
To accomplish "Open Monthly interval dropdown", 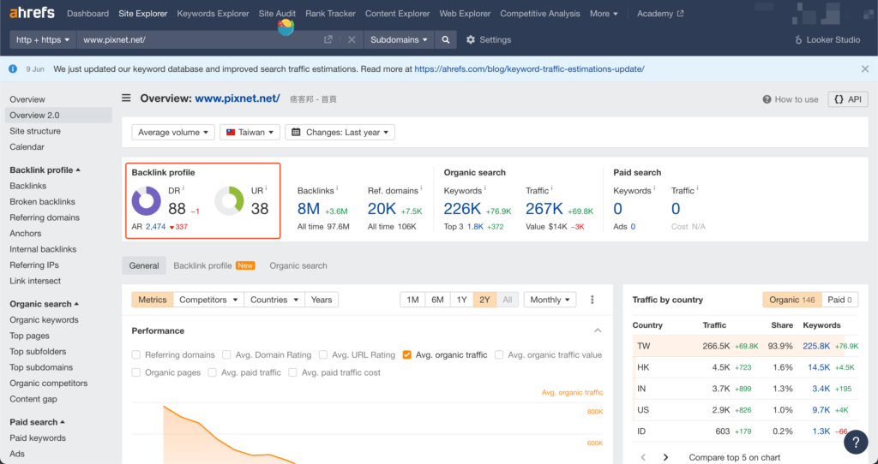I will coord(550,300).
